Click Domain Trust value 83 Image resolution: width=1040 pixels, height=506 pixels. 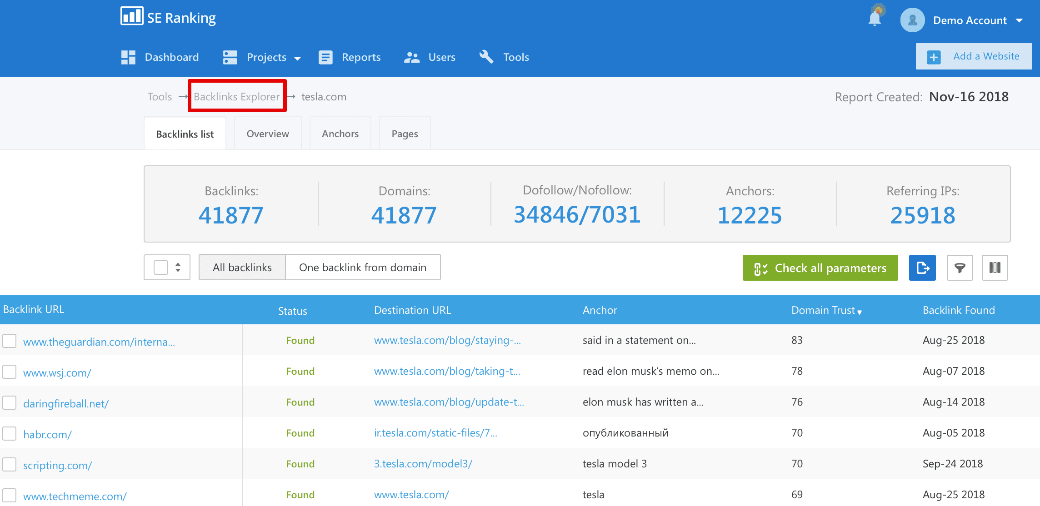coord(797,340)
